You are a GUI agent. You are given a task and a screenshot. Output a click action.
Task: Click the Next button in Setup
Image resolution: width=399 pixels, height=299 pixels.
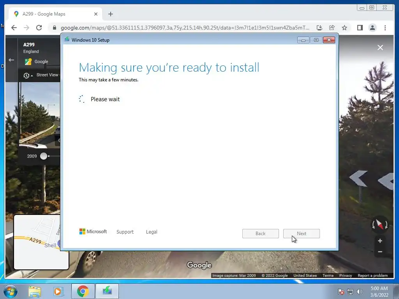[x=302, y=234]
